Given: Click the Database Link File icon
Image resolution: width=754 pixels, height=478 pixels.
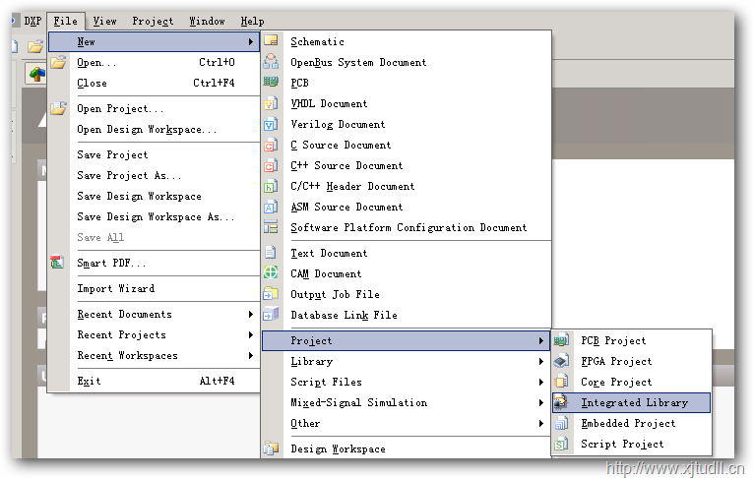Looking at the screenshot, I should [271, 315].
